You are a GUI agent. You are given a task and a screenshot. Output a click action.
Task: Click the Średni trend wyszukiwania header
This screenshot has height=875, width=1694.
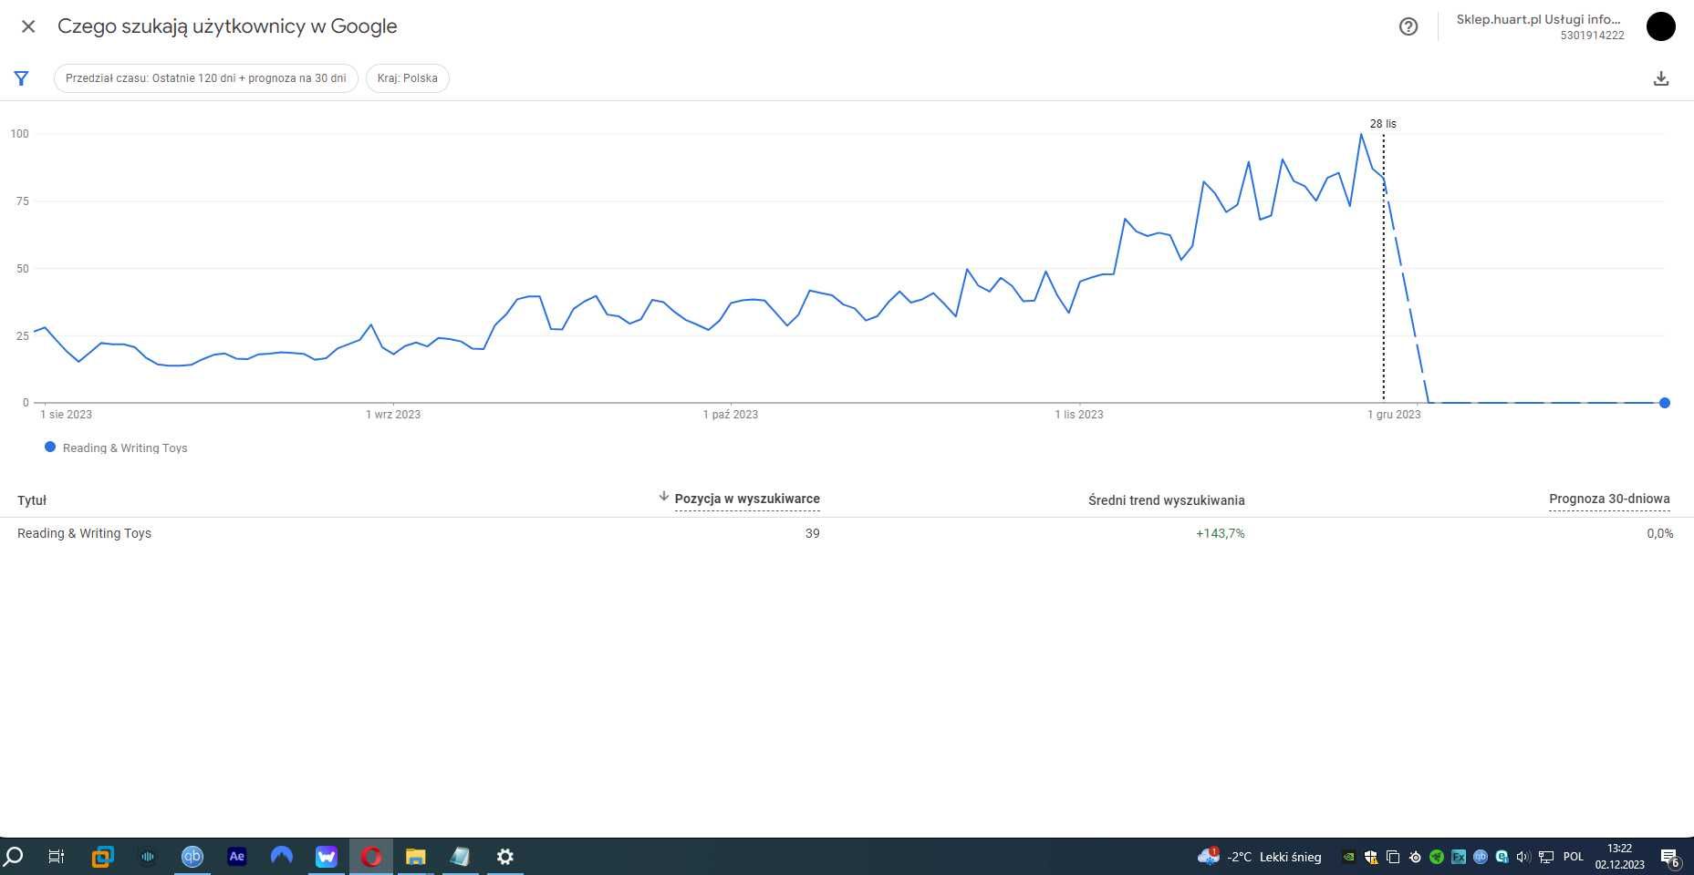[1167, 500]
